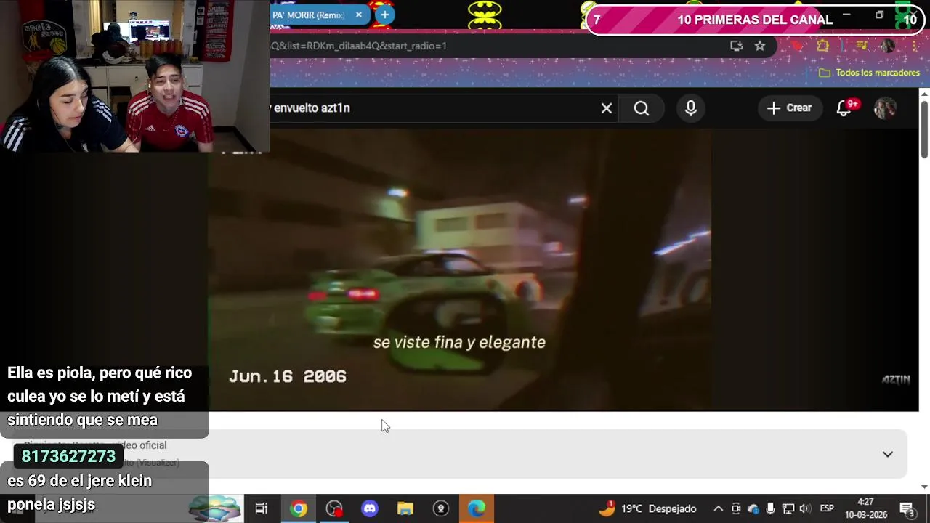Click the microphone tray icon

click(x=770, y=508)
